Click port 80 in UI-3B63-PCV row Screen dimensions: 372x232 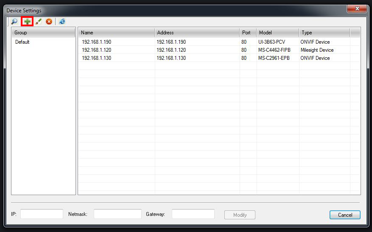coord(244,42)
